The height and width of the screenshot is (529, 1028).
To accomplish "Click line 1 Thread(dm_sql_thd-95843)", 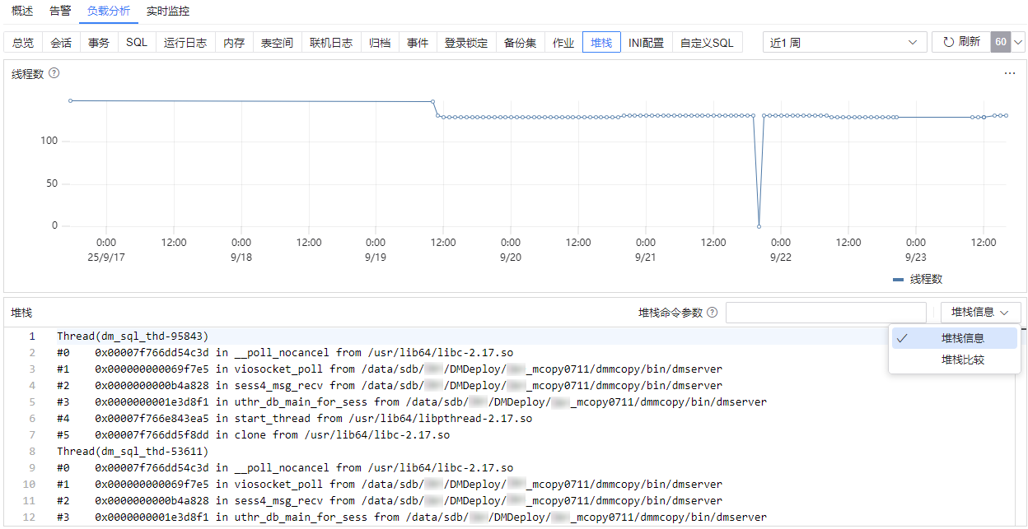I will [133, 336].
